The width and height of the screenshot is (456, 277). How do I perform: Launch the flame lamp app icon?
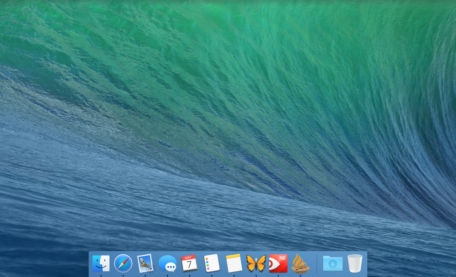click(301, 263)
